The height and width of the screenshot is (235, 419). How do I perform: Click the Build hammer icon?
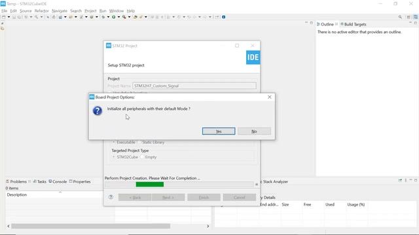point(37,17)
